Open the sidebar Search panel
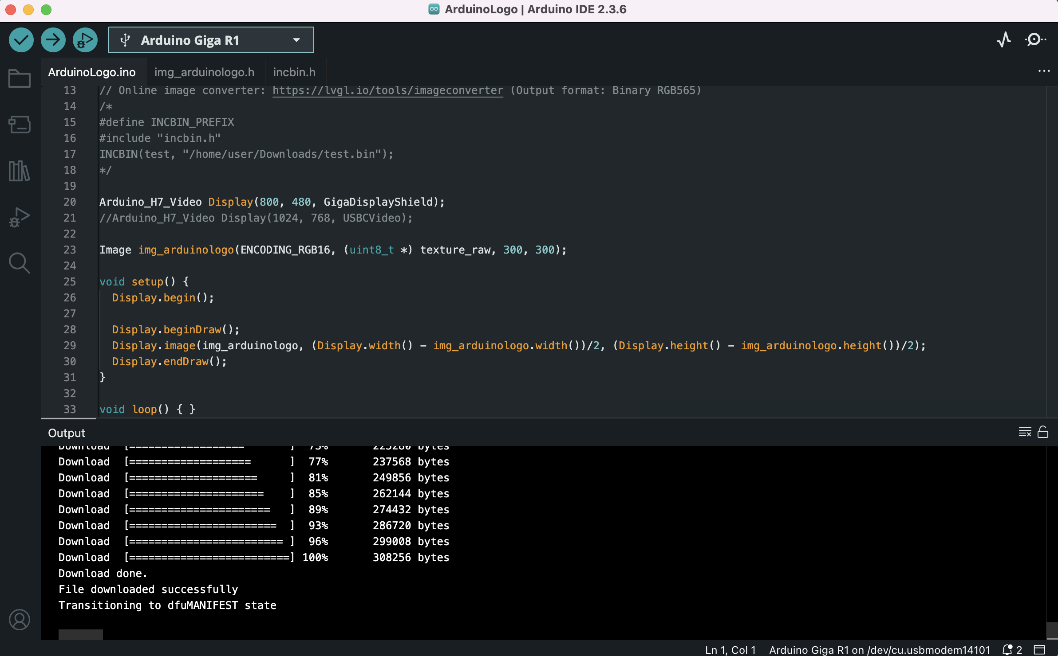The height and width of the screenshot is (656, 1058). (19, 263)
